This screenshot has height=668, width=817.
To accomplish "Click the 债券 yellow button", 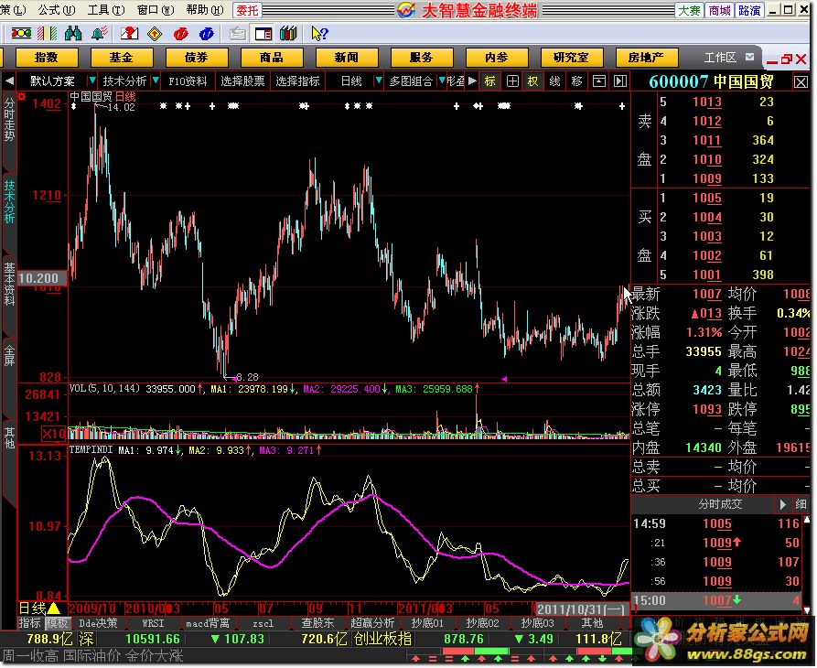I will pyautogui.click(x=197, y=58).
